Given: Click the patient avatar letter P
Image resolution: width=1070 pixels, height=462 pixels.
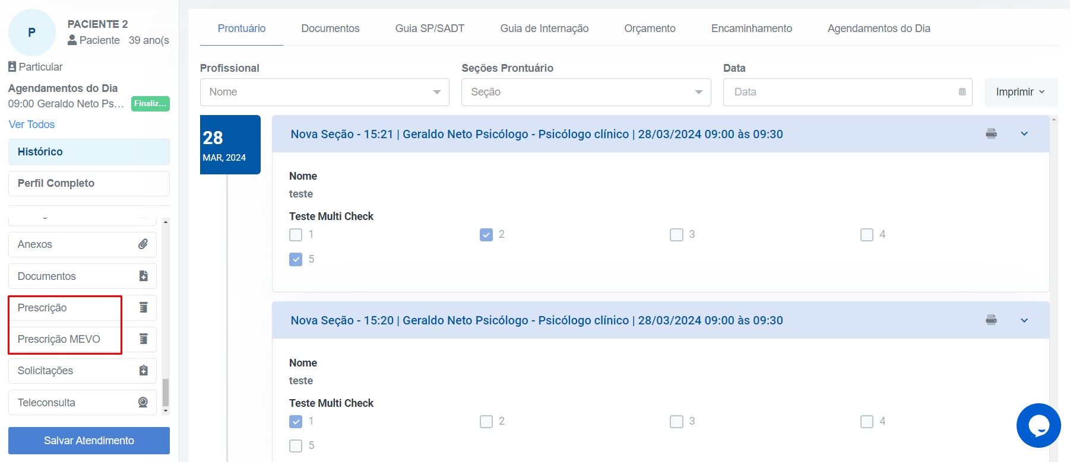Looking at the screenshot, I should tap(32, 33).
